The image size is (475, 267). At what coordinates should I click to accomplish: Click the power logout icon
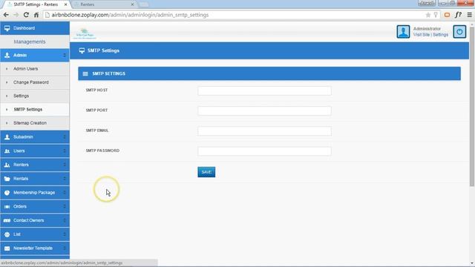click(459, 31)
